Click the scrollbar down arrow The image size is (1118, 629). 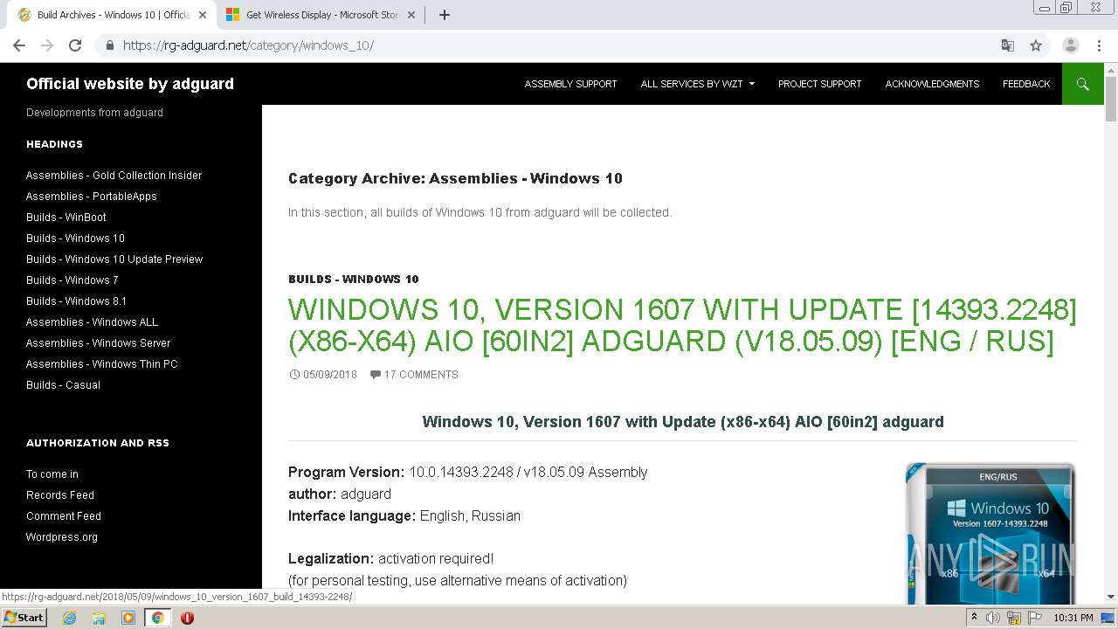(x=1111, y=598)
